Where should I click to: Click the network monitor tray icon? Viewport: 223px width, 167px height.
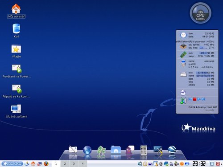(171, 164)
